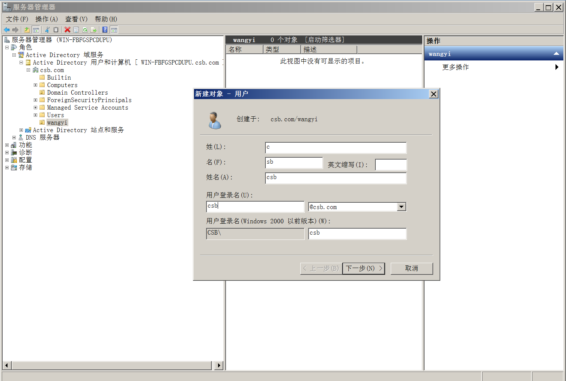566x381 pixels.
Task: Click the red X Delete toolbar icon
Action: [68, 30]
